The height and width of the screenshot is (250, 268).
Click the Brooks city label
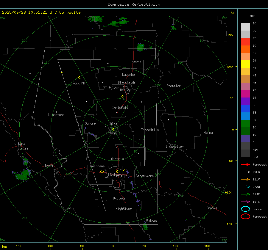[x=212, y=208]
